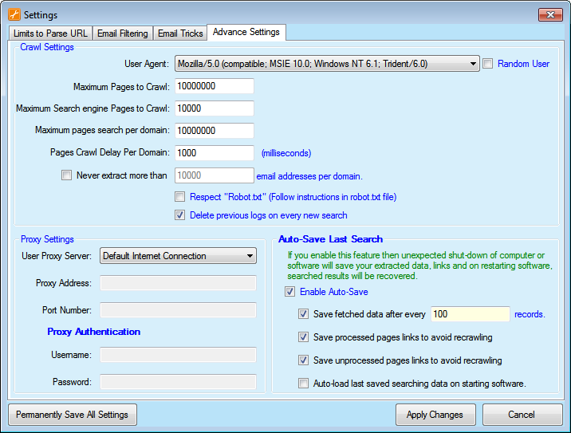Click the Pages Crawl Delay Per Domain field

pos(214,152)
